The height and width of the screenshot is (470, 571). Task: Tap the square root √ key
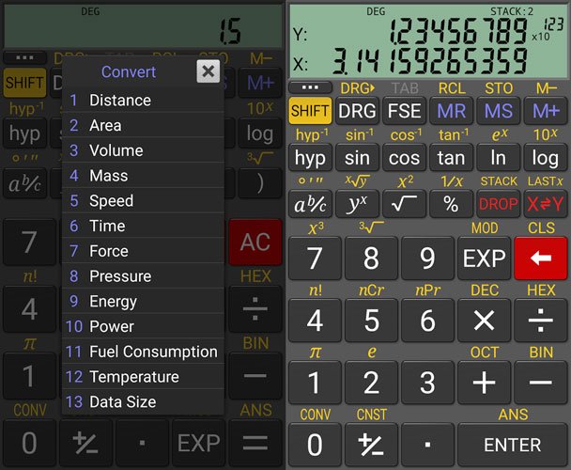point(404,204)
